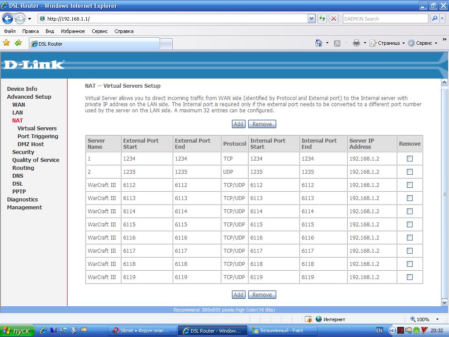Viewport: 449px width, 337px height.
Task: Open Device Info in the sidebar
Action: (22, 89)
